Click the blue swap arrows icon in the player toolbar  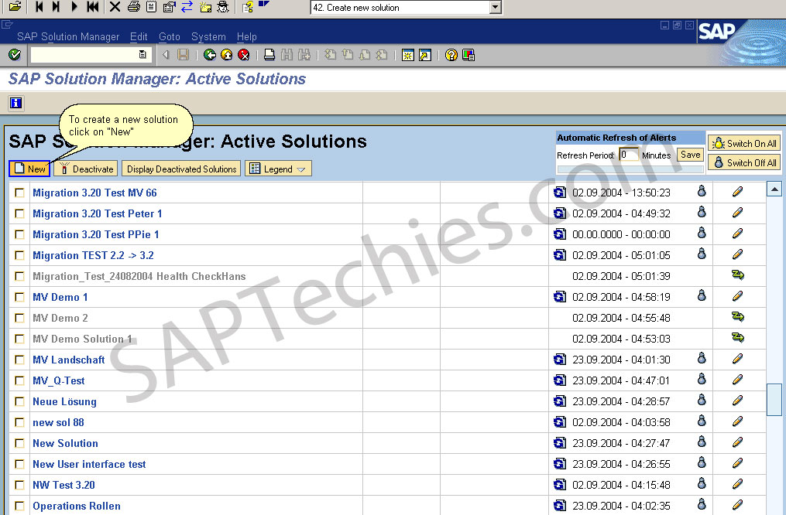coord(187,7)
